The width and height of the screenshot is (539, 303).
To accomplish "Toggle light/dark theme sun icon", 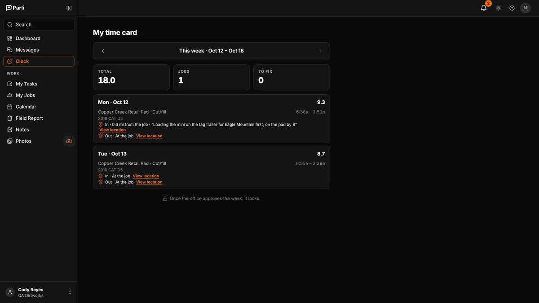I will click(x=499, y=8).
